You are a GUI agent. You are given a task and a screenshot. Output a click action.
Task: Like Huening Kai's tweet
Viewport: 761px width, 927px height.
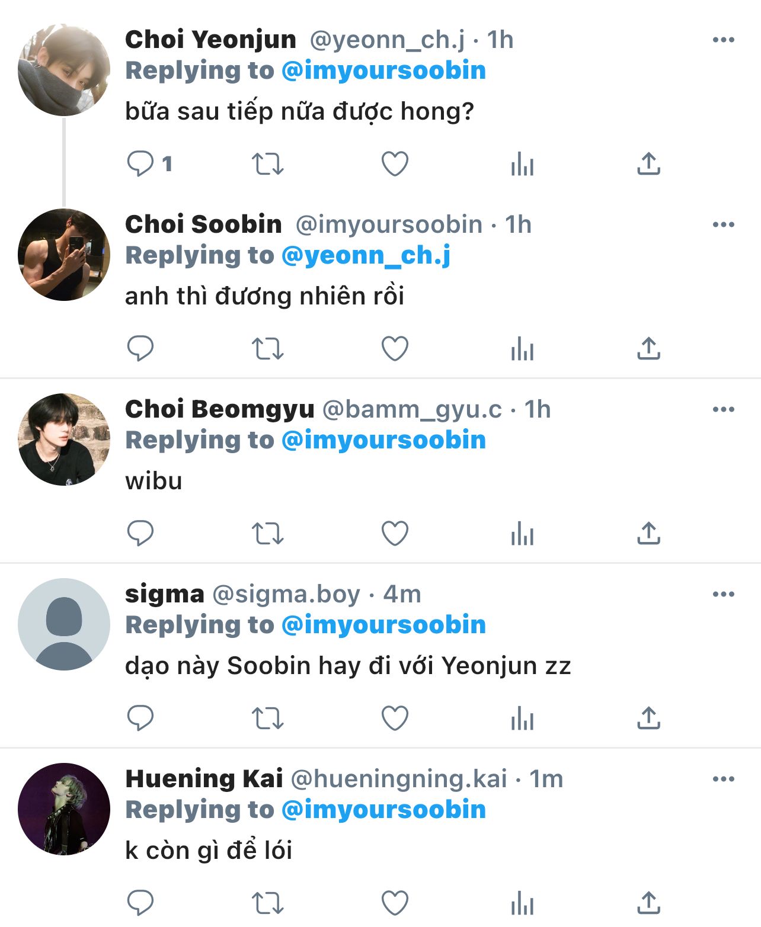[395, 903]
